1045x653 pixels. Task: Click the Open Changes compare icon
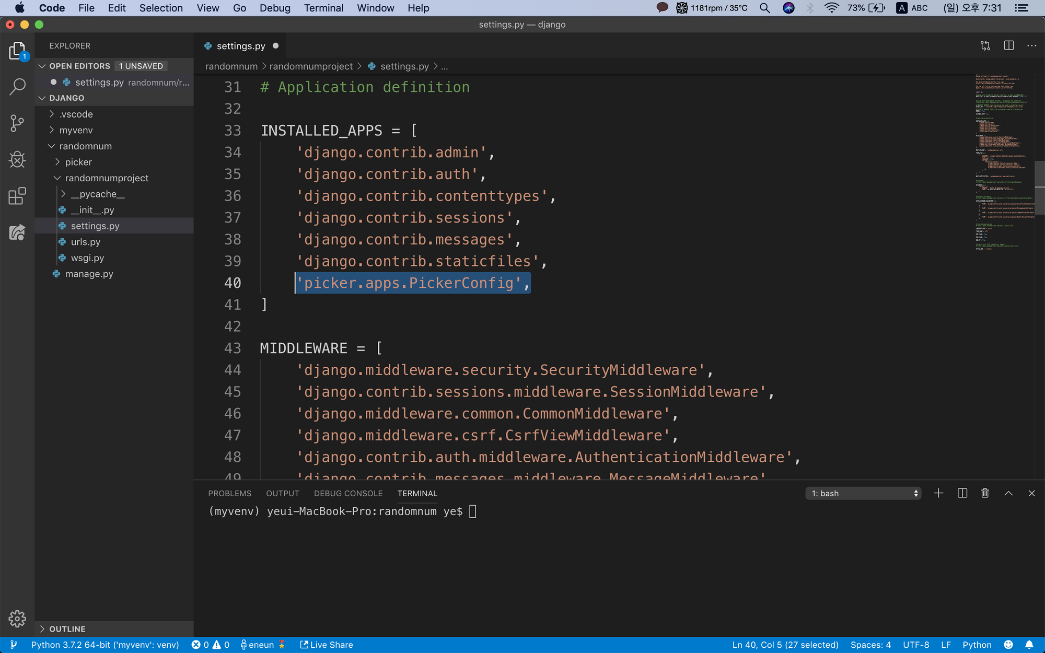click(x=985, y=46)
